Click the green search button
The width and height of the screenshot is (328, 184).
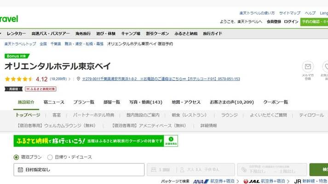coord(319,170)
